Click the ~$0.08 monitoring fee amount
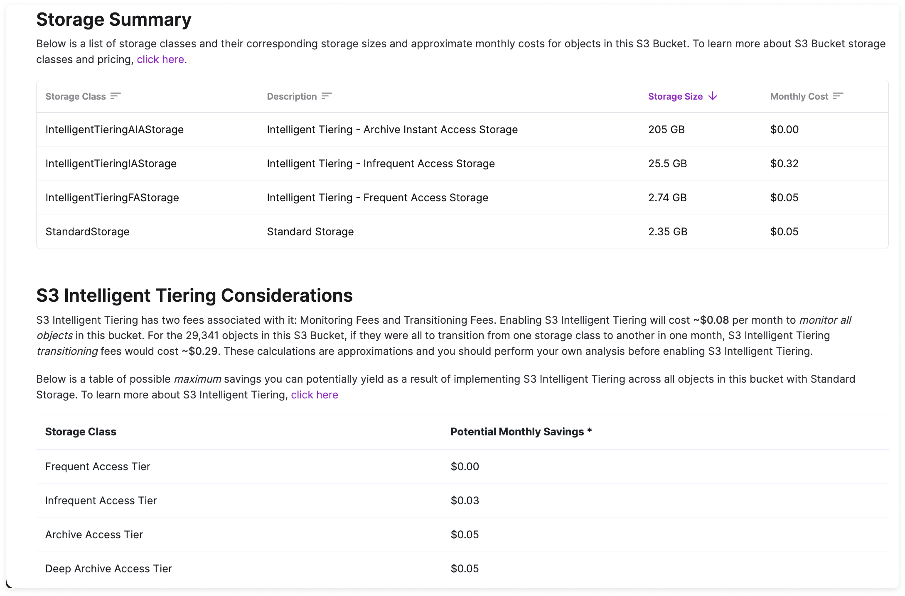This screenshot has height=596, width=905. tap(711, 320)
